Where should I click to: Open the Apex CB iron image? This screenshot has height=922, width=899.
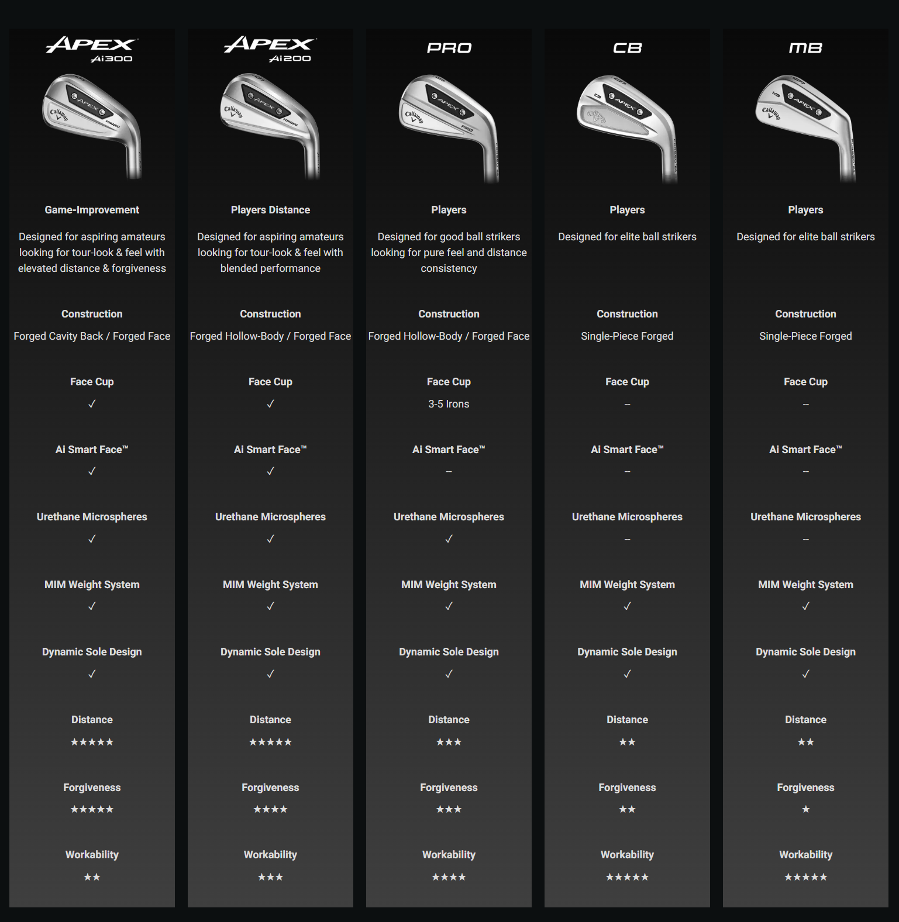[x=627, y=128]
